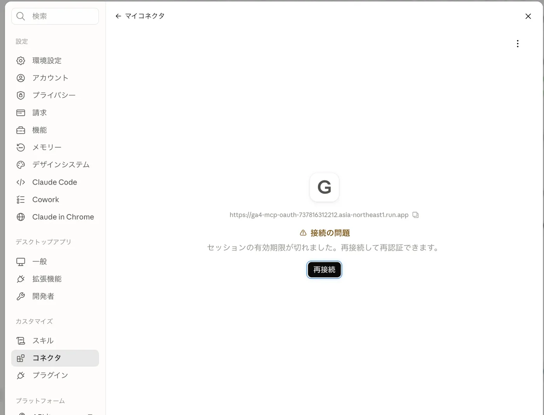This screenshot has width=544, height=415.
Task: Open the メモリー settings section
Action: coord(55,147)
